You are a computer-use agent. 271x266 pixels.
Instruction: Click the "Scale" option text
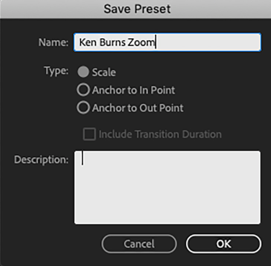[x=104, y=72]
